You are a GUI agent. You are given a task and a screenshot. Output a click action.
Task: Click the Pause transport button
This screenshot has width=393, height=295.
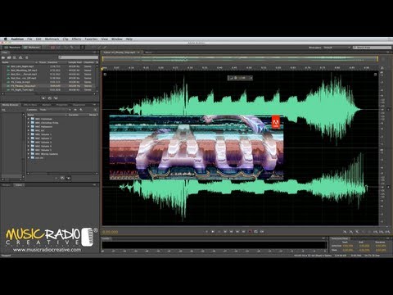click(x=219, y=232)
